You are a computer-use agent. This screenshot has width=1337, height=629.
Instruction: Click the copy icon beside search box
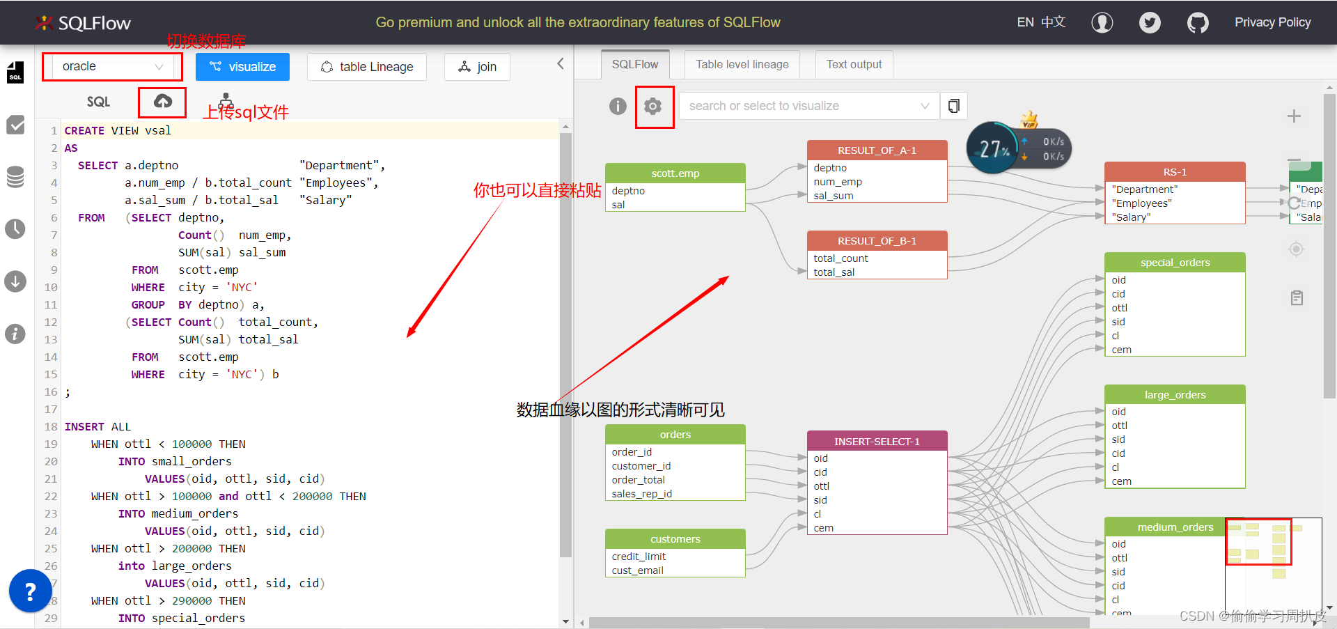coord(954,106)
